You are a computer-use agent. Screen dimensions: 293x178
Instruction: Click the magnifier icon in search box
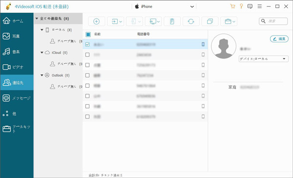tap(263, 21)
